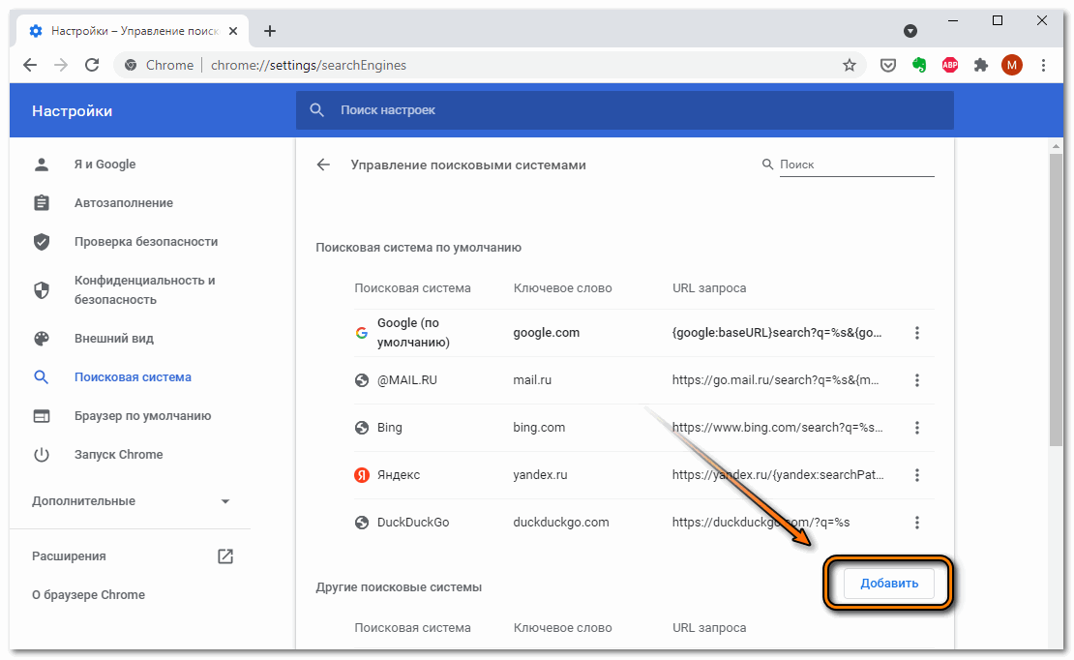Expand the Дополнительные section
This screenshot has width=1074, height=660.
pos(132,501)
